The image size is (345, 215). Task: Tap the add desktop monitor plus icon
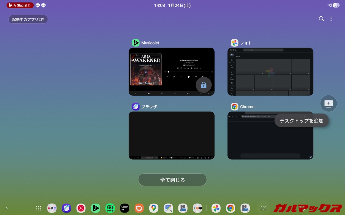[328, 103]
